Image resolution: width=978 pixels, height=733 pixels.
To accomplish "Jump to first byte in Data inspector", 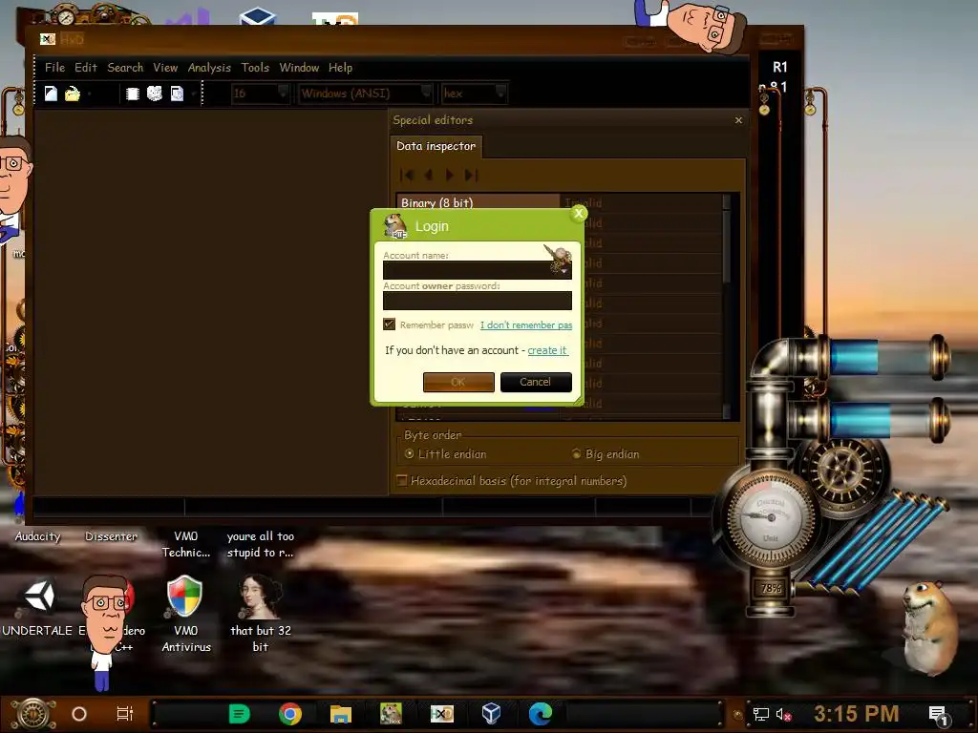I will (x=407, y=176).
